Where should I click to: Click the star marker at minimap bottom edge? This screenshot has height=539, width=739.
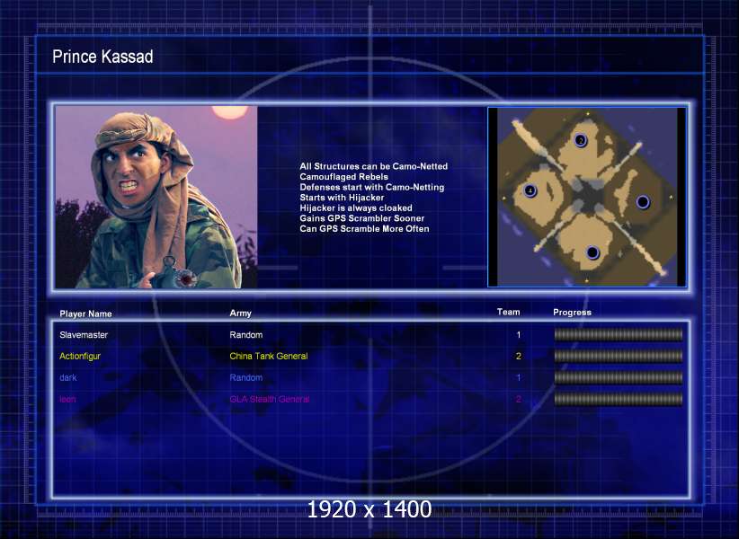click(x=587, y=281)
